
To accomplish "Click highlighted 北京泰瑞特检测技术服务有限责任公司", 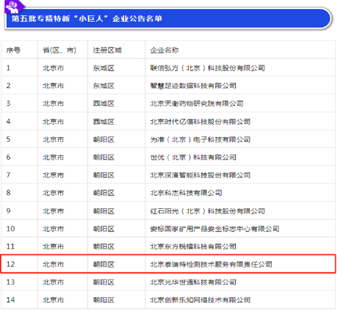I will [x=211, y=264].
